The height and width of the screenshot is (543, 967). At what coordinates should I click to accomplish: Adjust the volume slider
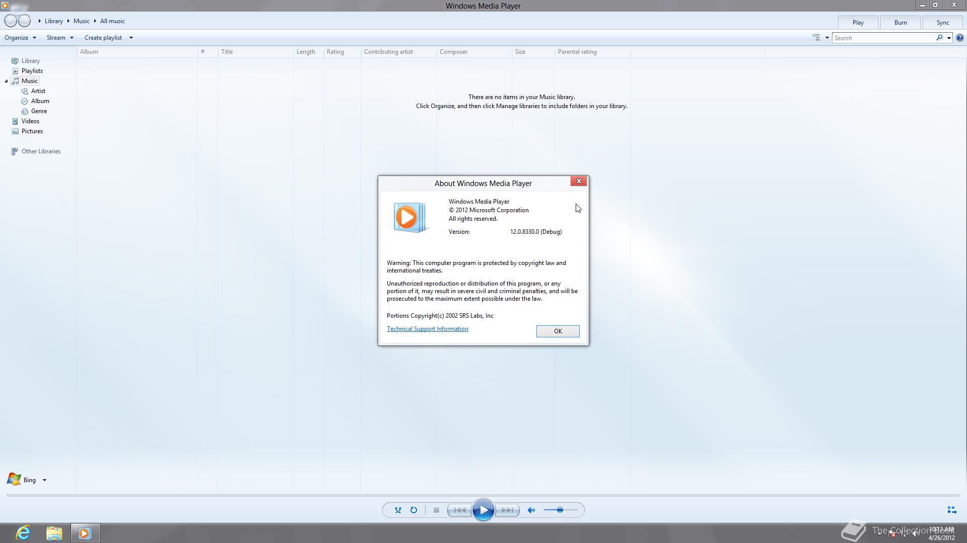coord(560,510)
